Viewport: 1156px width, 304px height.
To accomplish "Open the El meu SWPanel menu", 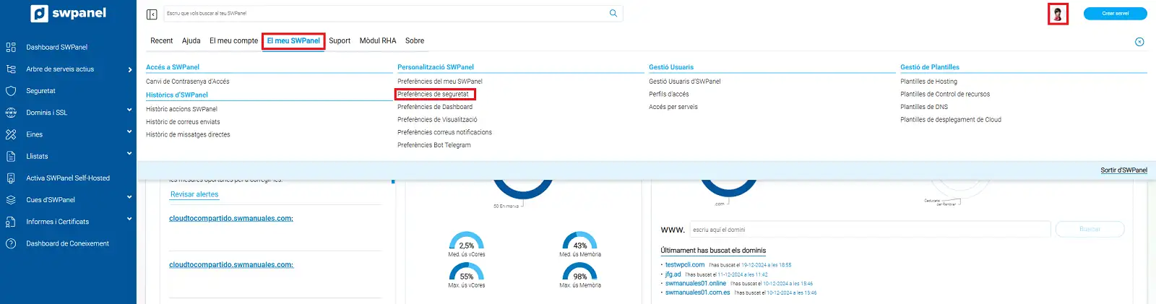I will (293, 41).
